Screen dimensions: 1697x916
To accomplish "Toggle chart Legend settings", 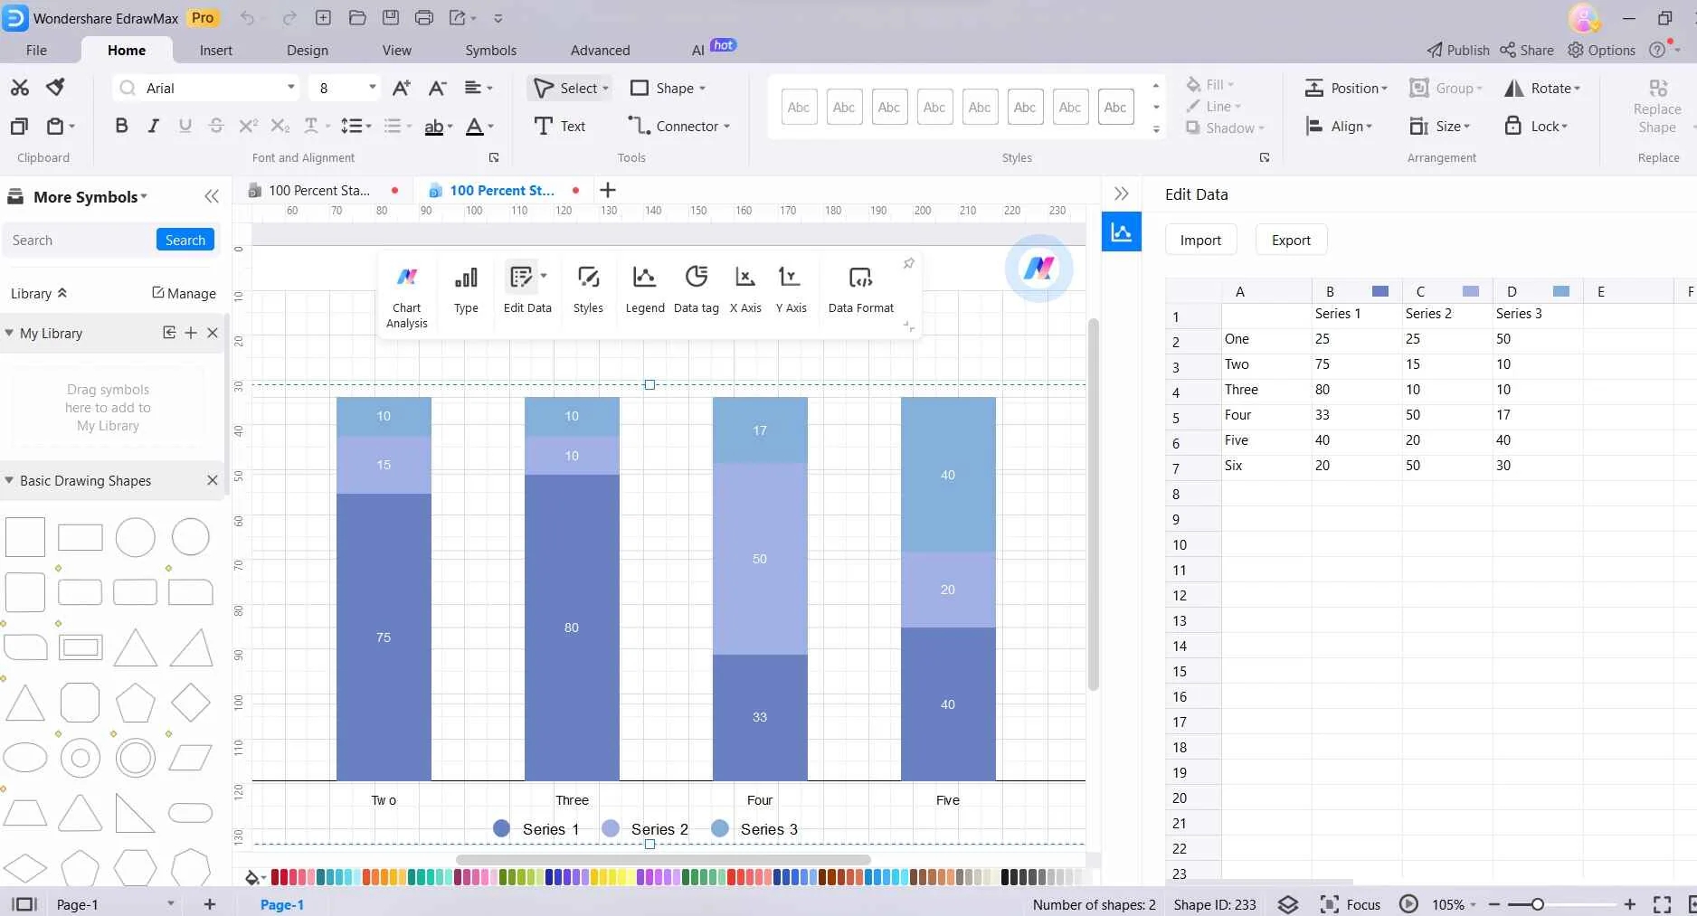I will point(645,289).
